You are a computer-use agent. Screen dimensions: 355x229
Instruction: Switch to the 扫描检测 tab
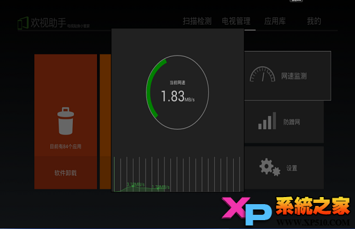pos(197,21)
